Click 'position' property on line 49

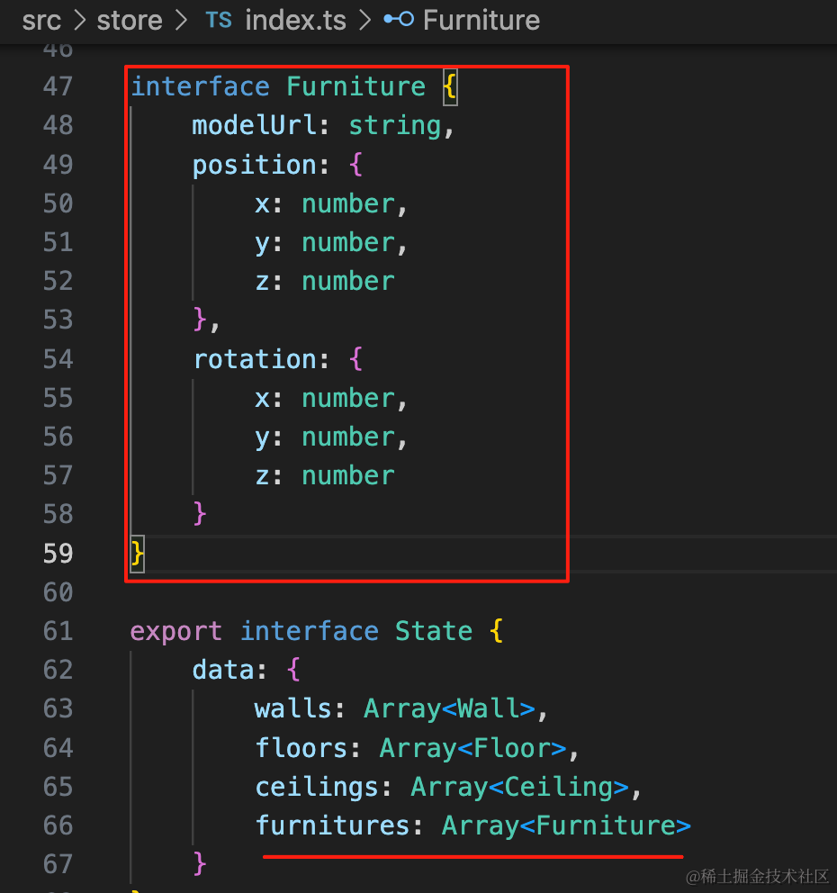(254, 165)
